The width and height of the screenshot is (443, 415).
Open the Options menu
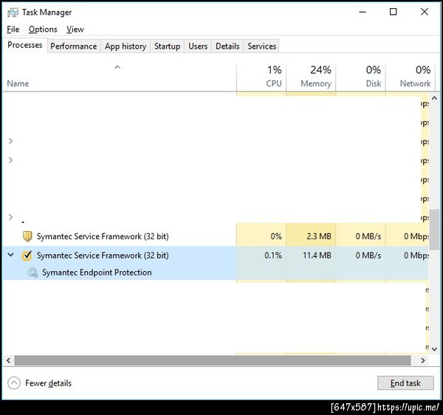(x=43, y=30)
